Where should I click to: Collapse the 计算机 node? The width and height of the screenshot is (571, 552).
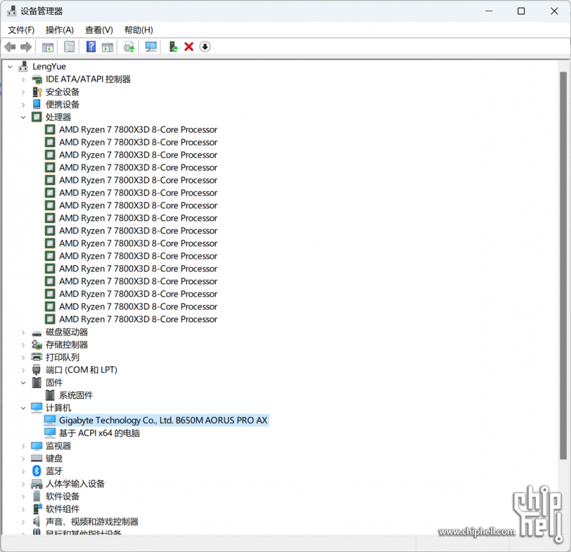coord(23,408)
